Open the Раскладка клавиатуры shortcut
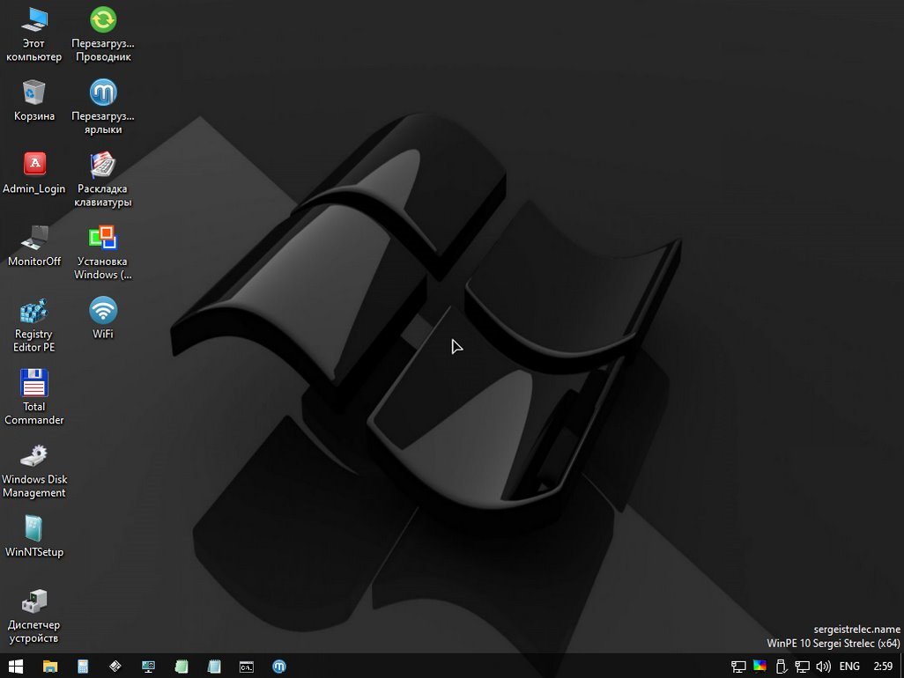The image size is (904, 678). (x=103, y=165)
